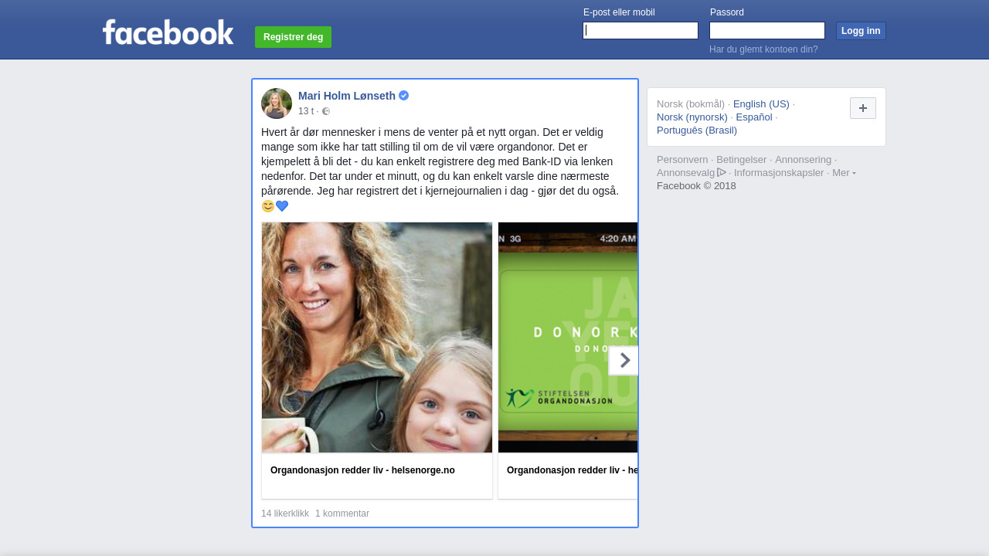Open the 1 kommentar link
This screenshot has width=989, height=556.
342,514
